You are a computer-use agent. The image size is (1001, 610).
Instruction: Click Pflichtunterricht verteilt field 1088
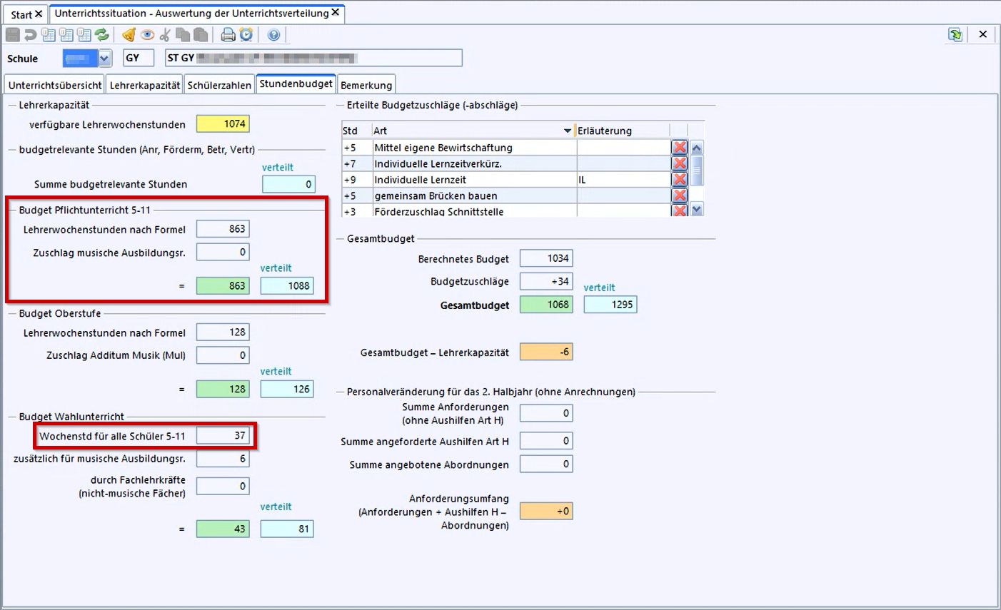tap(287, 285)
